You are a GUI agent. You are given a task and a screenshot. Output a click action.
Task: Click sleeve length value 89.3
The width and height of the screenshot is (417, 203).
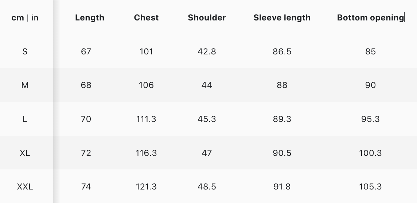[282, 119]
